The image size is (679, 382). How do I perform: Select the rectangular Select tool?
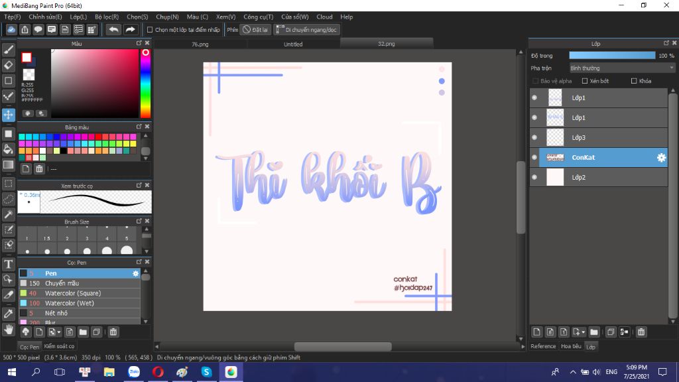click(8, 184)
